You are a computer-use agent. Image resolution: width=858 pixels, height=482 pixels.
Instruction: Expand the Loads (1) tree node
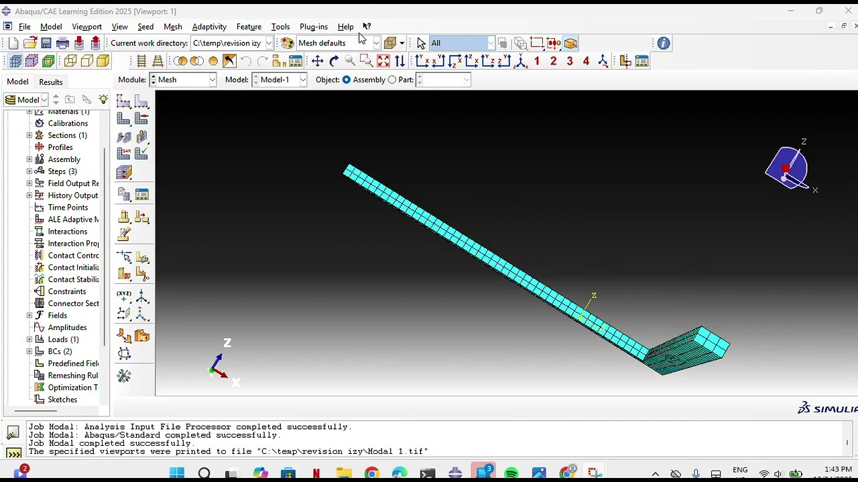[29, 339]
